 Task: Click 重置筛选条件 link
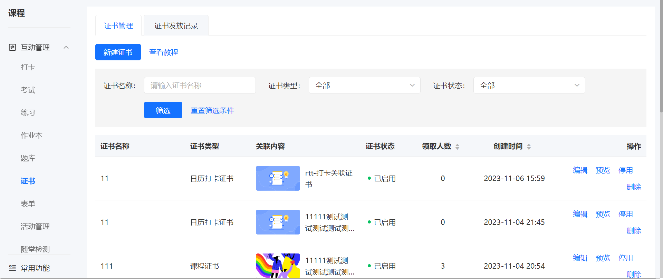click(x=212, y=110)
